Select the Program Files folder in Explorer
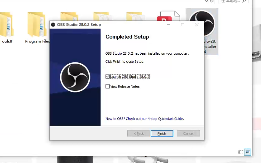 coord(37,28)
